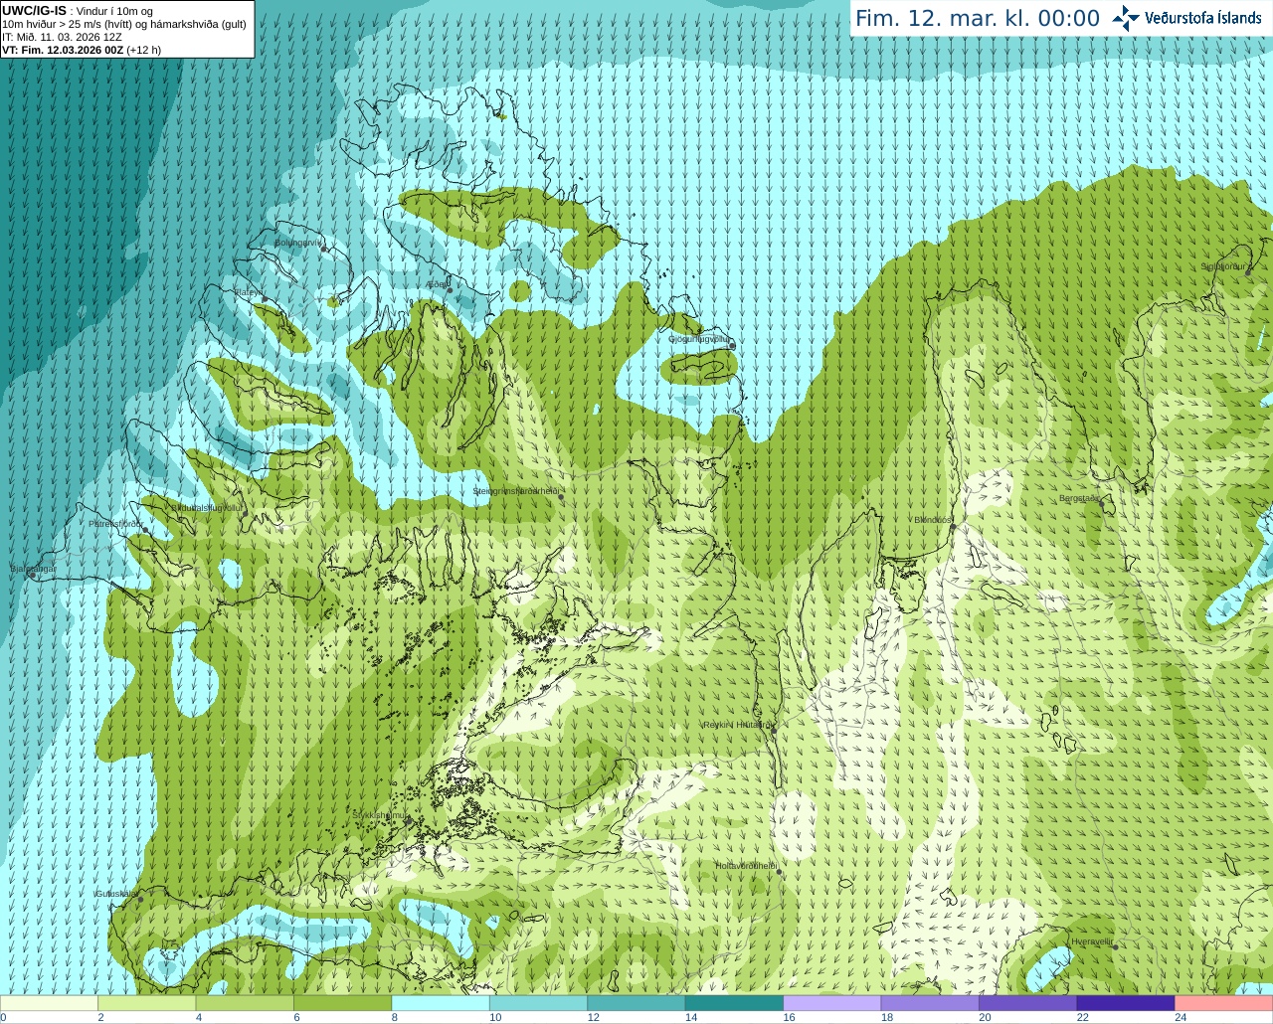
Task: Select the Steingrímsfjarðarheiði station marker
Action: (562, 497)
